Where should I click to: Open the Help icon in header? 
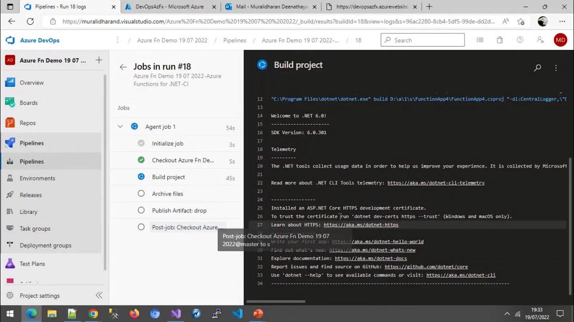520,40
